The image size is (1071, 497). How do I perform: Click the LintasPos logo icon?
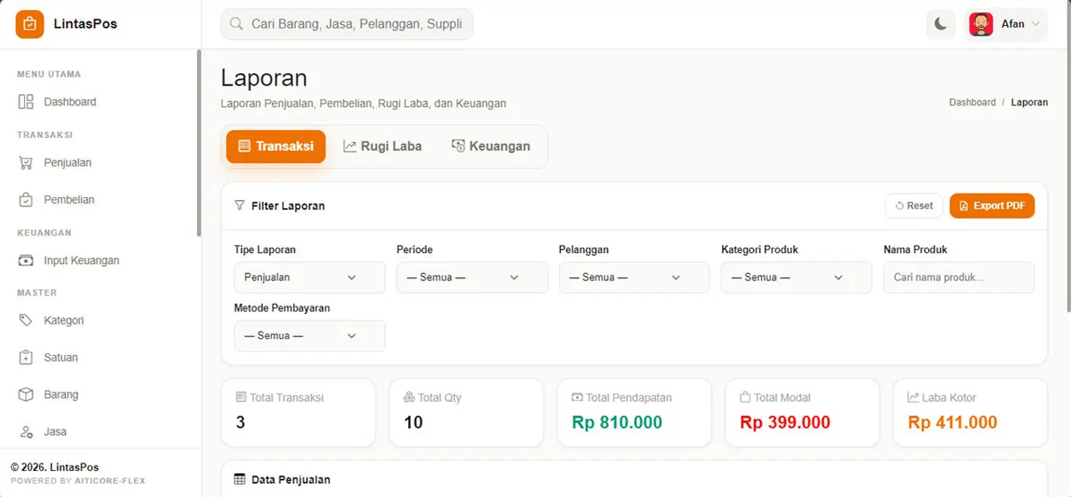click(x=30, y=24)
